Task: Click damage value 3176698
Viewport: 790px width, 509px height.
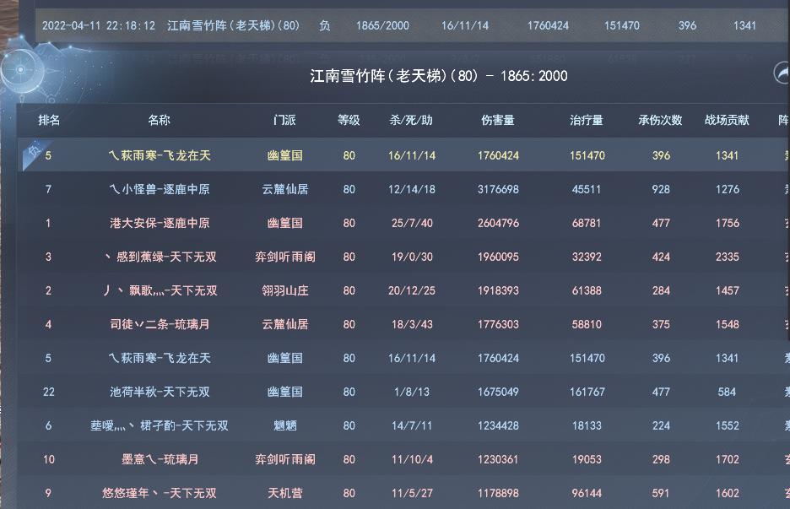Action: [x=498, y=189]
